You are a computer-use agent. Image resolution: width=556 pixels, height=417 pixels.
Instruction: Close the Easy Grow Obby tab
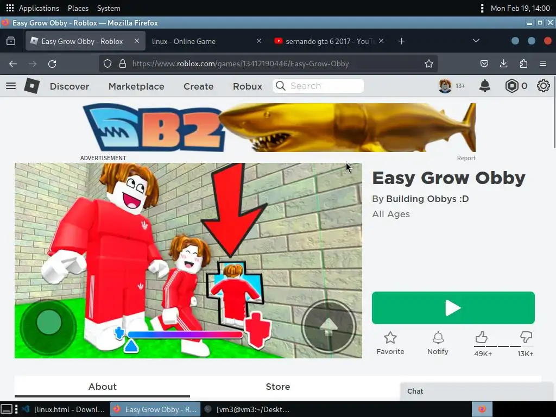point(136,41)
